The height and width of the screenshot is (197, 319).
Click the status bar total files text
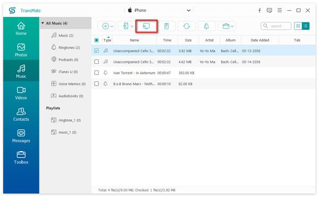point(137,190)
